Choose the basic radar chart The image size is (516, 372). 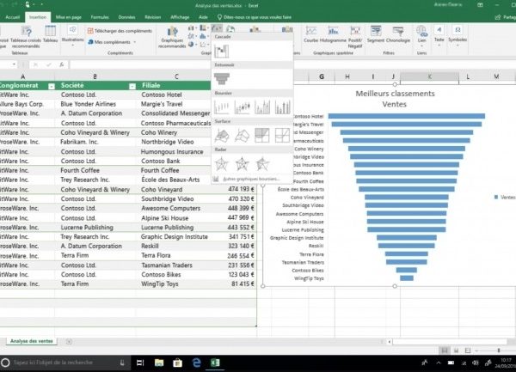[x=222, y=163]
